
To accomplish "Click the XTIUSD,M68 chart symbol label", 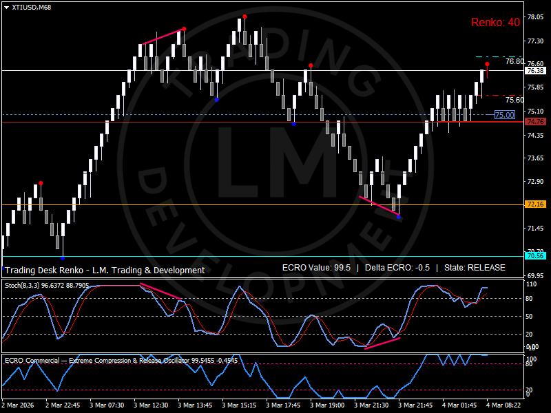I will pos(30,7).
